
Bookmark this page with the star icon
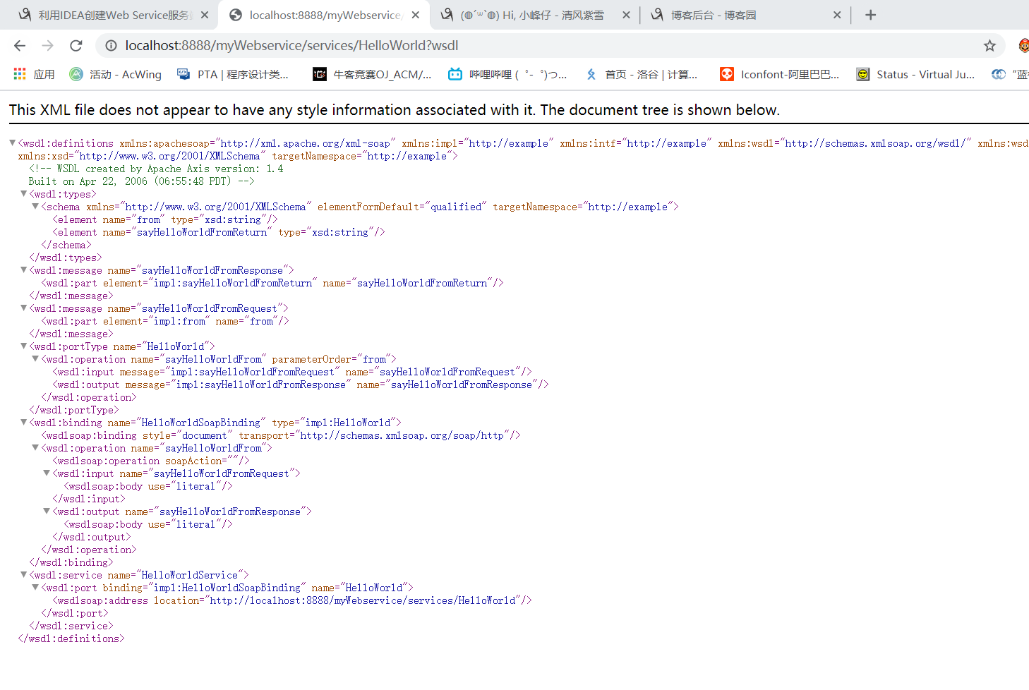tap(989, 46)
